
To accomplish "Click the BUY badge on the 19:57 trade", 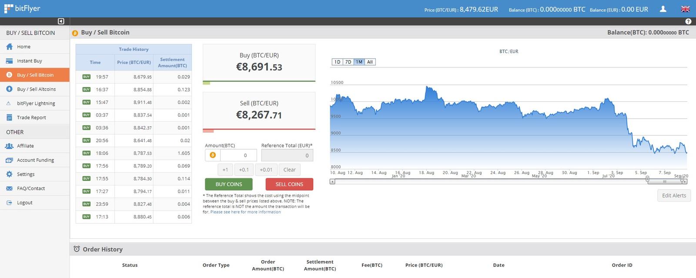I will (x=87, y=77).
